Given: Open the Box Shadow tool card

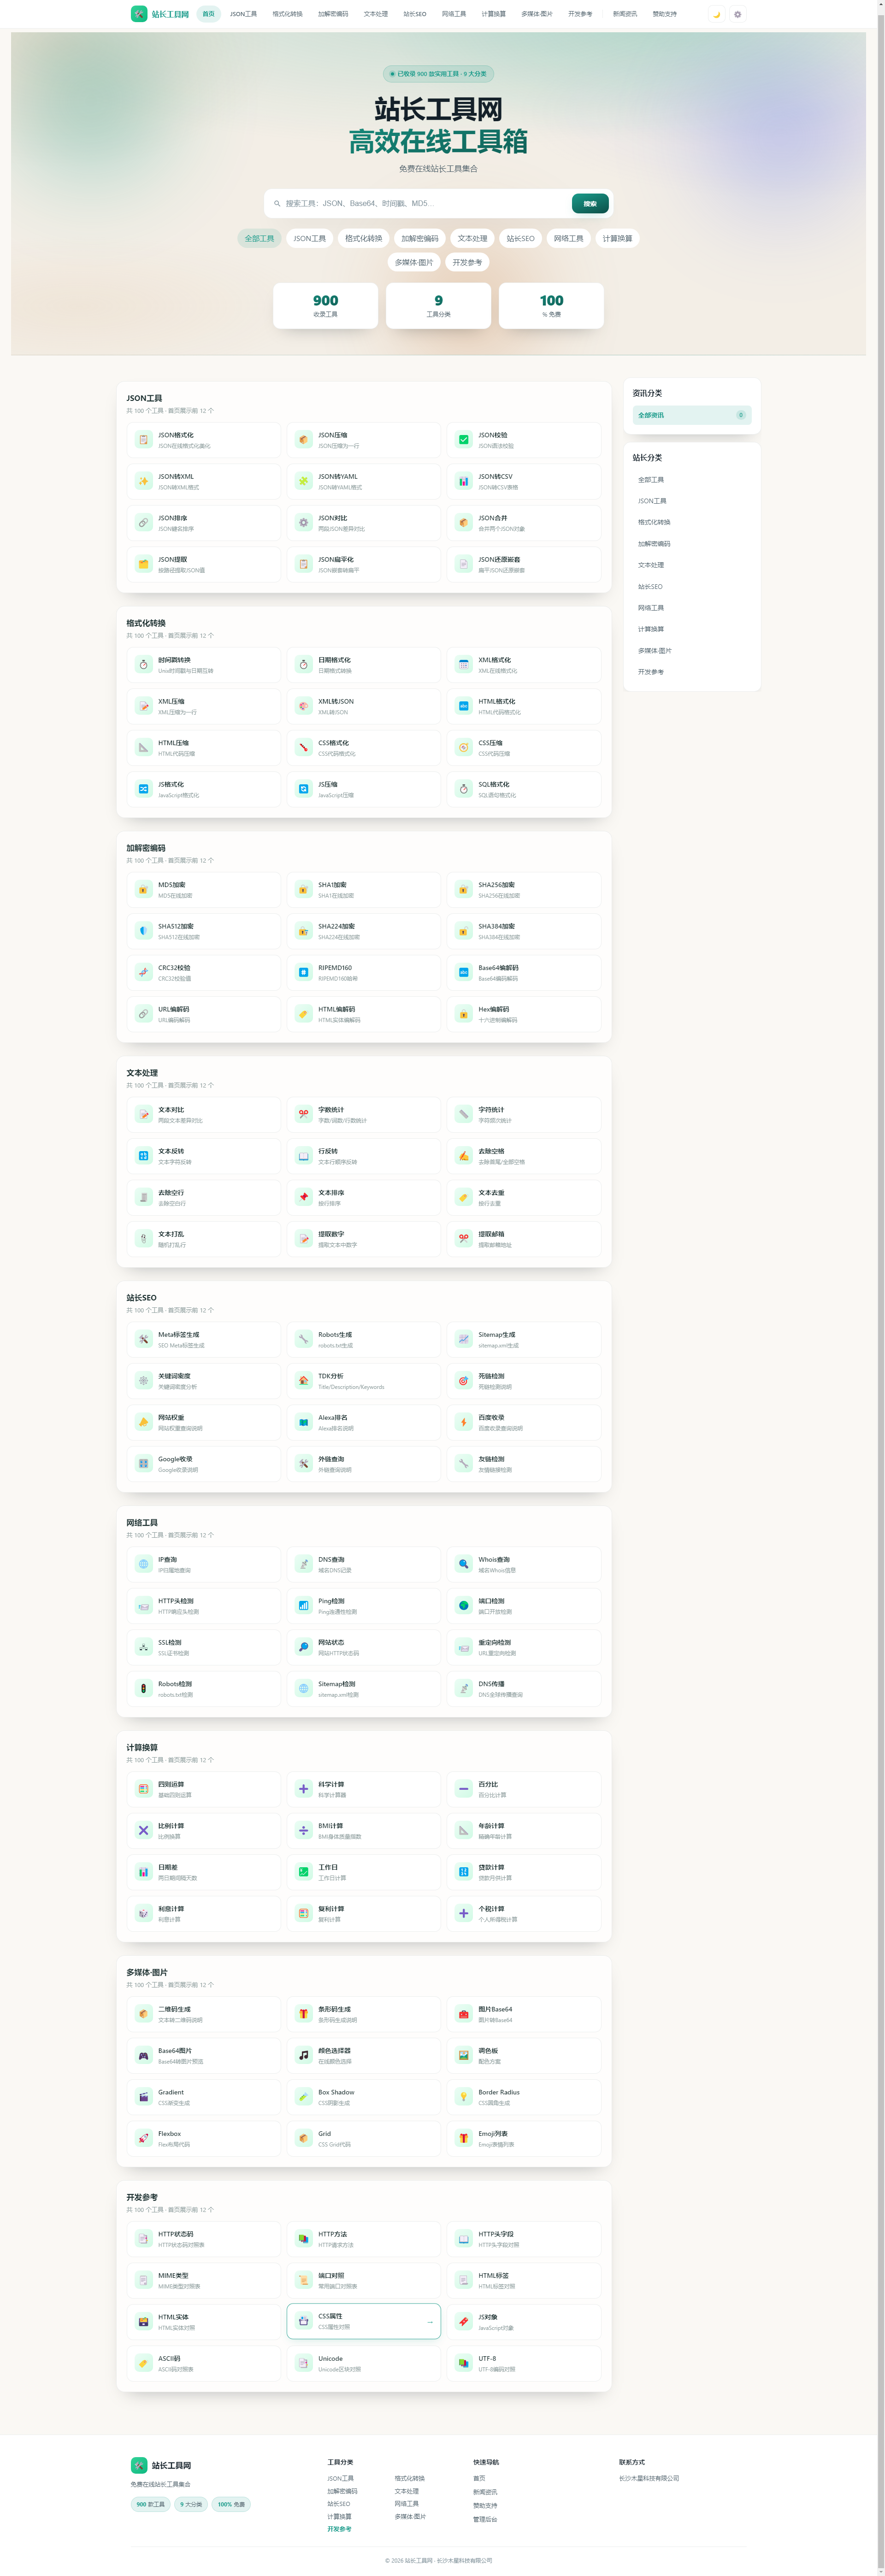Looking at the screenshot, I should tap(364, 2097).
